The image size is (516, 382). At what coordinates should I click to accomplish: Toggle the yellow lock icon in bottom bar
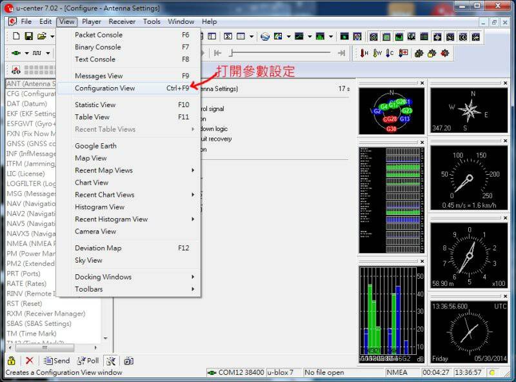click(12, 361)
